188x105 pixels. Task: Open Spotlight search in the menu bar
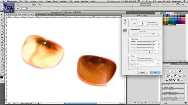(184, 1)
